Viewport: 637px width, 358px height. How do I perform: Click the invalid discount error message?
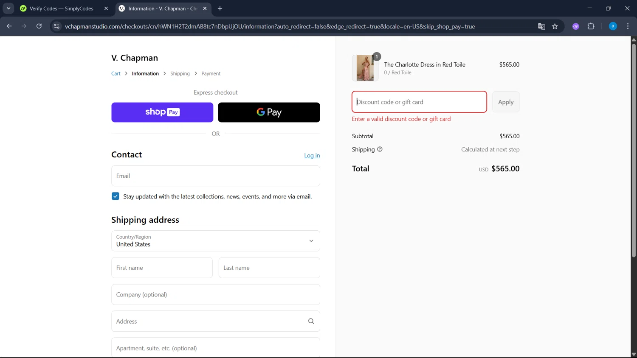tap(401, 119)
